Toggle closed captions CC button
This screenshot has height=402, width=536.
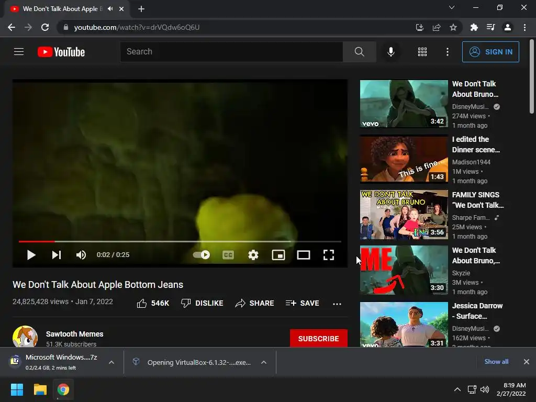coord(228,255)
